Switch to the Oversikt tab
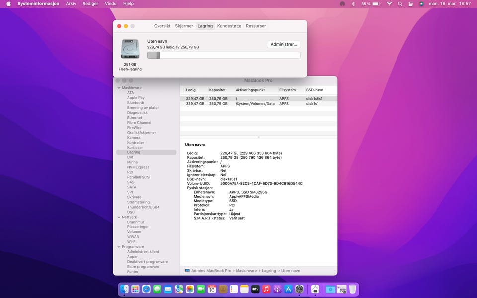 pos(162,26)
